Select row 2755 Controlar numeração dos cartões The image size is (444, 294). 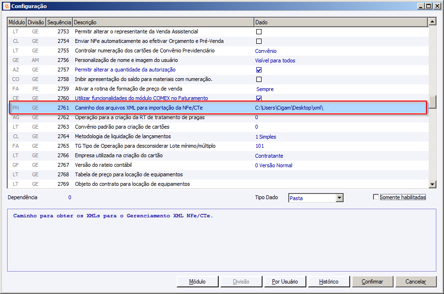click(x=218, y=51)
